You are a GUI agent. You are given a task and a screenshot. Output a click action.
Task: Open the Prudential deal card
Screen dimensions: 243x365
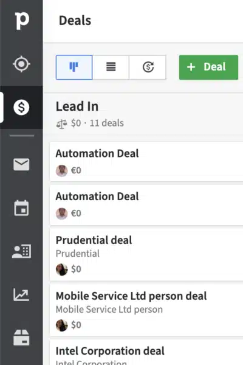[x=146, y=254]
